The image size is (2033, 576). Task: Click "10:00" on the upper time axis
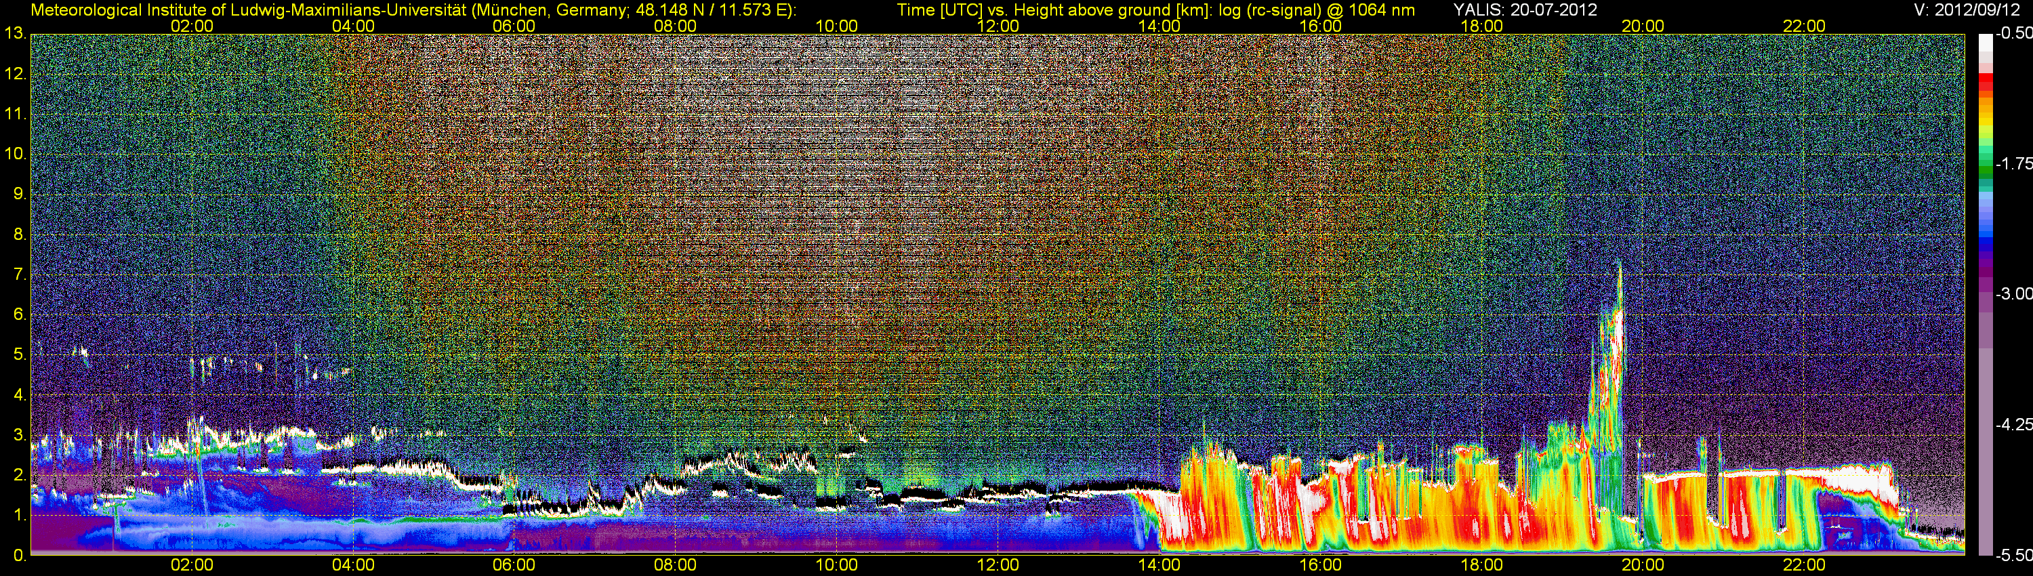pos(836,26)
